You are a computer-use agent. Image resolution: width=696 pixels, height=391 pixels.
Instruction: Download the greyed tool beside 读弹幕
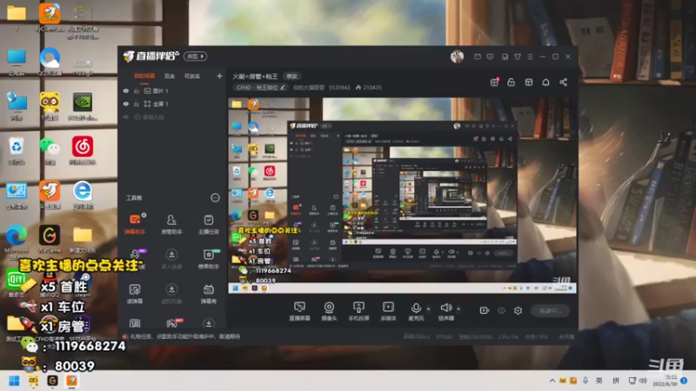(171, 294)
